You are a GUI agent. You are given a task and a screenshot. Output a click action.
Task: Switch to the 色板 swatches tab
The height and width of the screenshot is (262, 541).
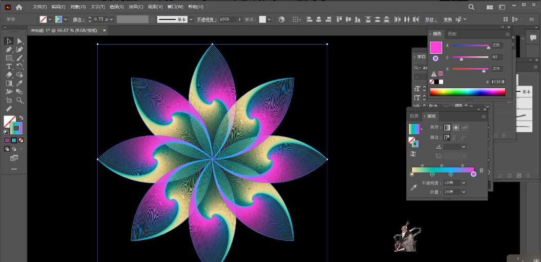coord(452,34)
